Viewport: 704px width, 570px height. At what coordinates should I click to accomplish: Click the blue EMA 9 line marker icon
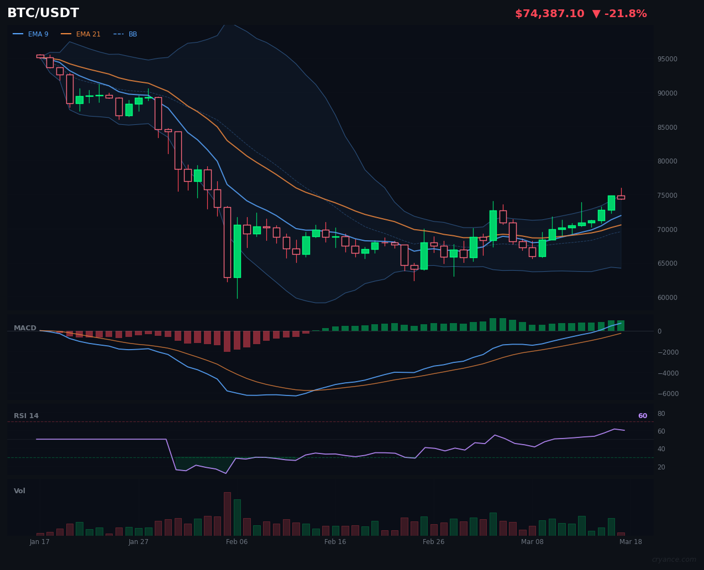click(x=18, y=34)
